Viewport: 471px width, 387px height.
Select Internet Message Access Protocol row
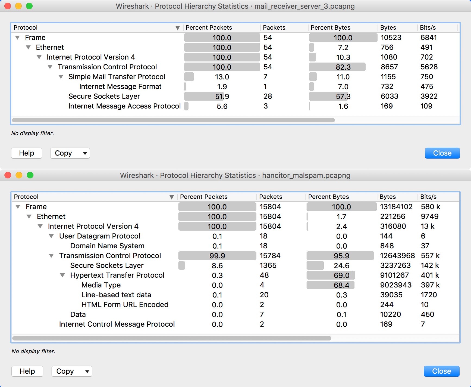click(x=235, y=106)
